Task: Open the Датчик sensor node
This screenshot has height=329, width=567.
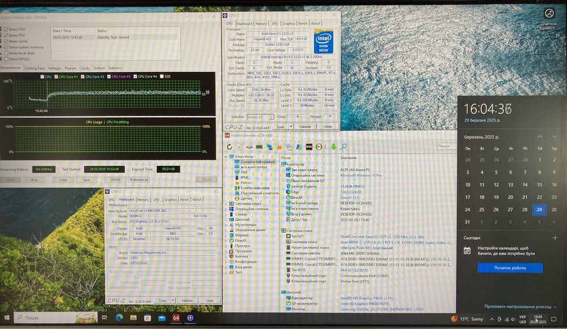Action: (x=246, y=198)
